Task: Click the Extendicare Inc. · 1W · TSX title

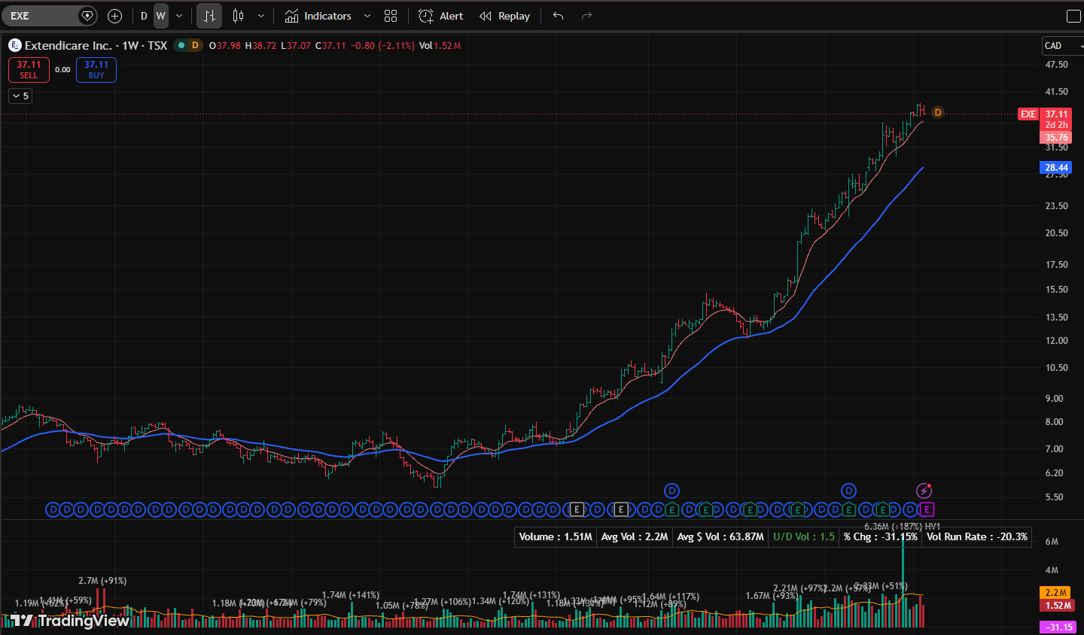Action: click(96, 45)
